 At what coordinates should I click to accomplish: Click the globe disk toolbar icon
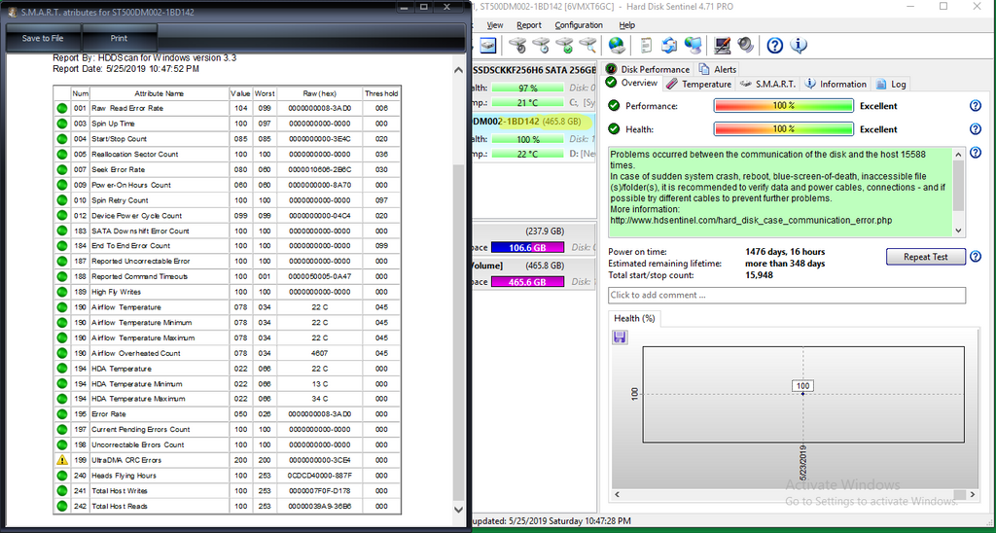pos(616,46)
